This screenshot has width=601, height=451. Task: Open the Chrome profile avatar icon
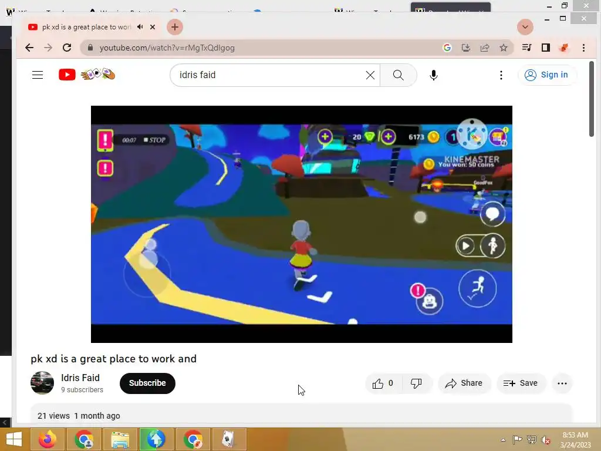pos(564,48)
